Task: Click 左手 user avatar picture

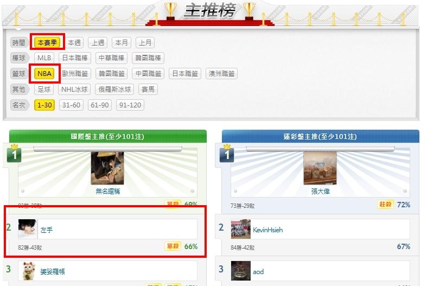Action: [28, 229]
